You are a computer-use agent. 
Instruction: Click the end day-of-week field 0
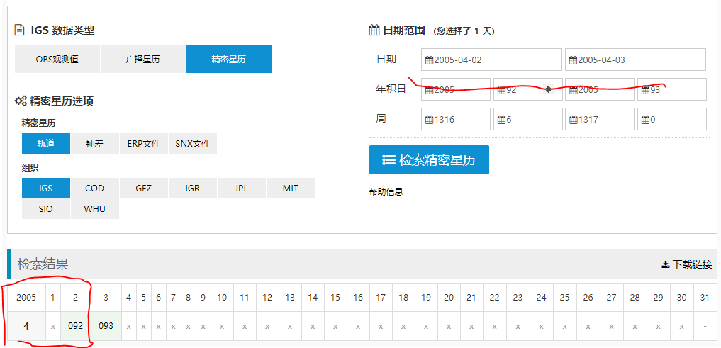click(672, 120)
